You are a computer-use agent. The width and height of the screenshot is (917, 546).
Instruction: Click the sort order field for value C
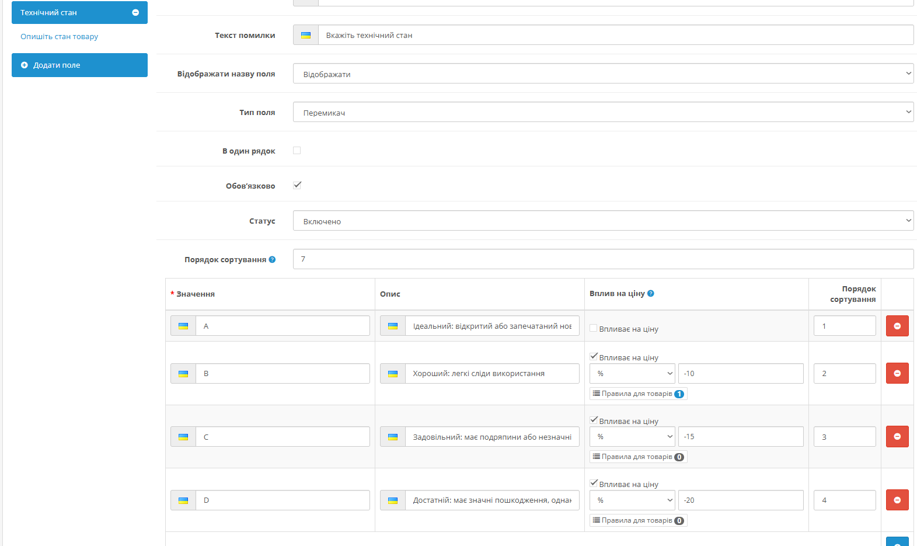(845, 437)
